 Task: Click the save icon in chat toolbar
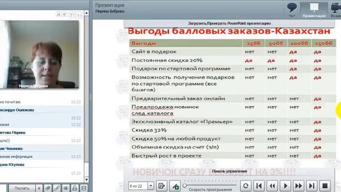[84, 188]
